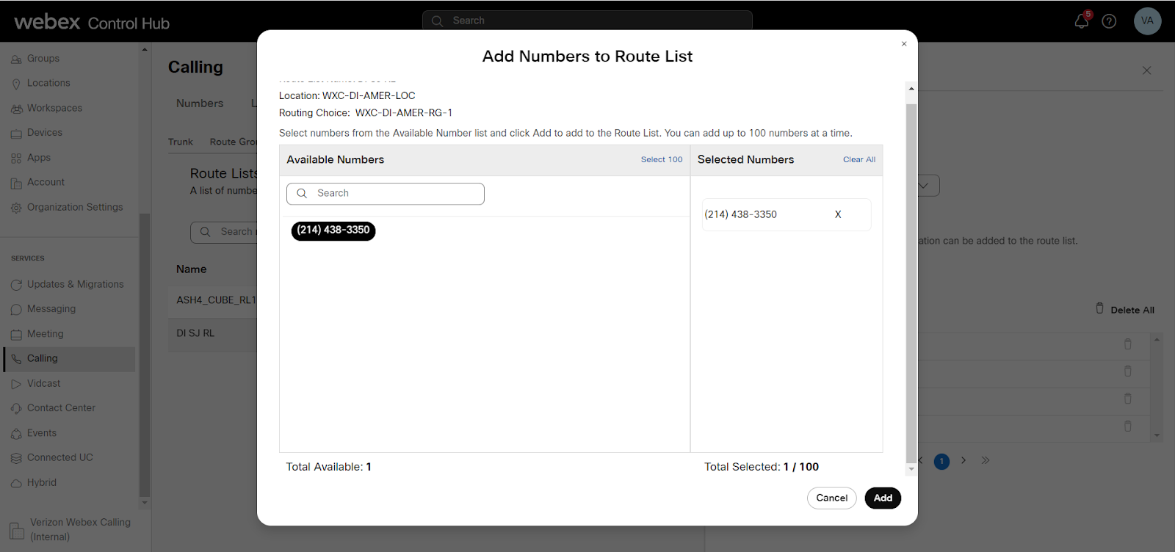Click the Connected UC icon
The height and width of the screenshot is (552, 1175).
pos(16,459)
